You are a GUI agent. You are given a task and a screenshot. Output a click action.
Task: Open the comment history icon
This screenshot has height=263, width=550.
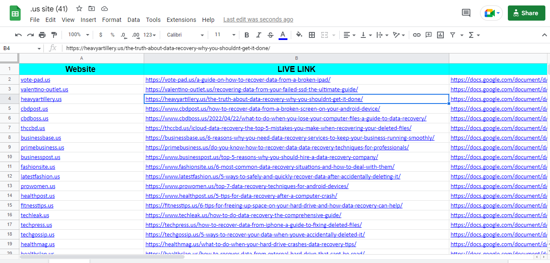(466, 13)
